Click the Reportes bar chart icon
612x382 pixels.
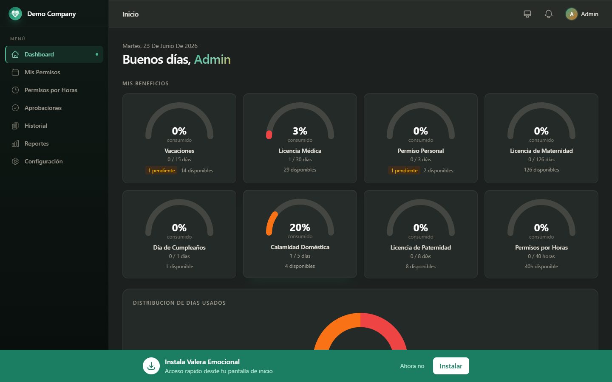click(x=15, y=143)
